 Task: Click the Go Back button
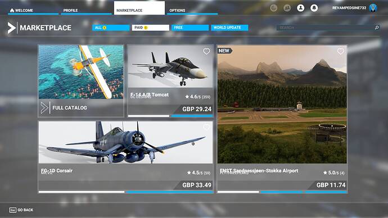pyautogui.click(x=21, y=210)
